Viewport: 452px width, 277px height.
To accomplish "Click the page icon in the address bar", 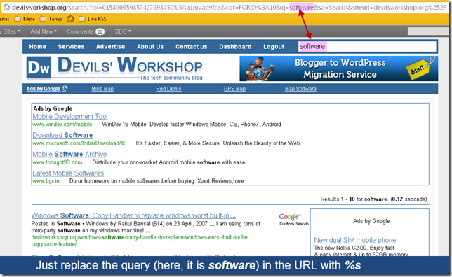I will click(x=6, y=7).
